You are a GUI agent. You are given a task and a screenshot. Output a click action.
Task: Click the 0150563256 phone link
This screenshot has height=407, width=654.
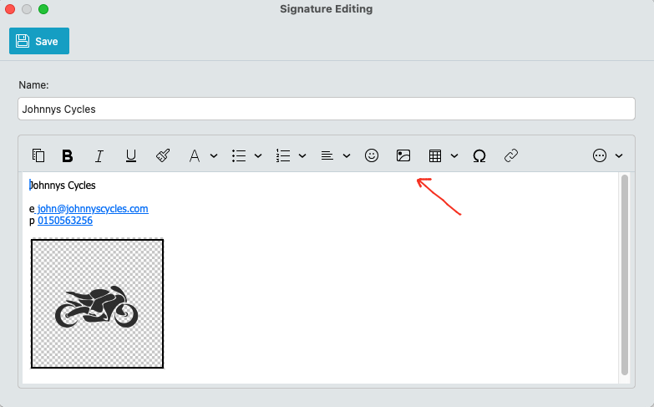[x=65, y=221]
